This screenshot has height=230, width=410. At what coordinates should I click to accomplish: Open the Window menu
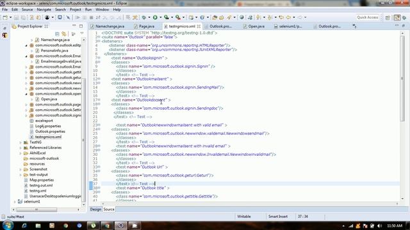[x=102, y=10]
